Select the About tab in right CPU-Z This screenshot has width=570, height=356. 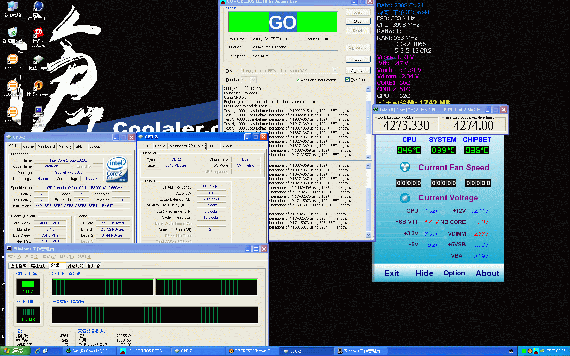tap(227, 146)
